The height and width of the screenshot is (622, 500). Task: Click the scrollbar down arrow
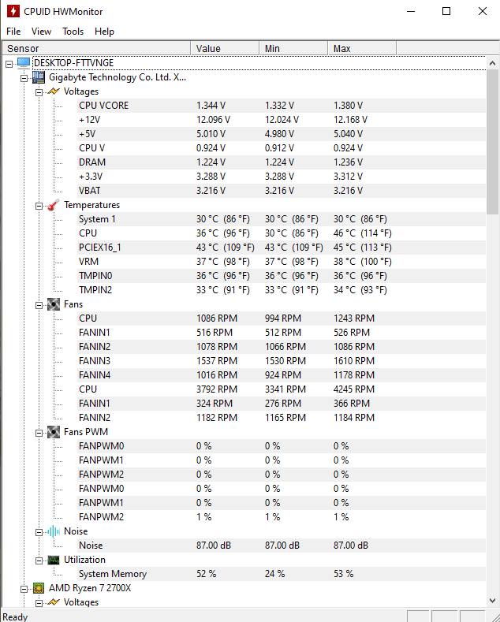[x=492, y=601]
